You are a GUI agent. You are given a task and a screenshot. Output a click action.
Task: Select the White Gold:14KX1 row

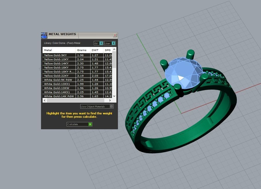[x=77, y=92]
